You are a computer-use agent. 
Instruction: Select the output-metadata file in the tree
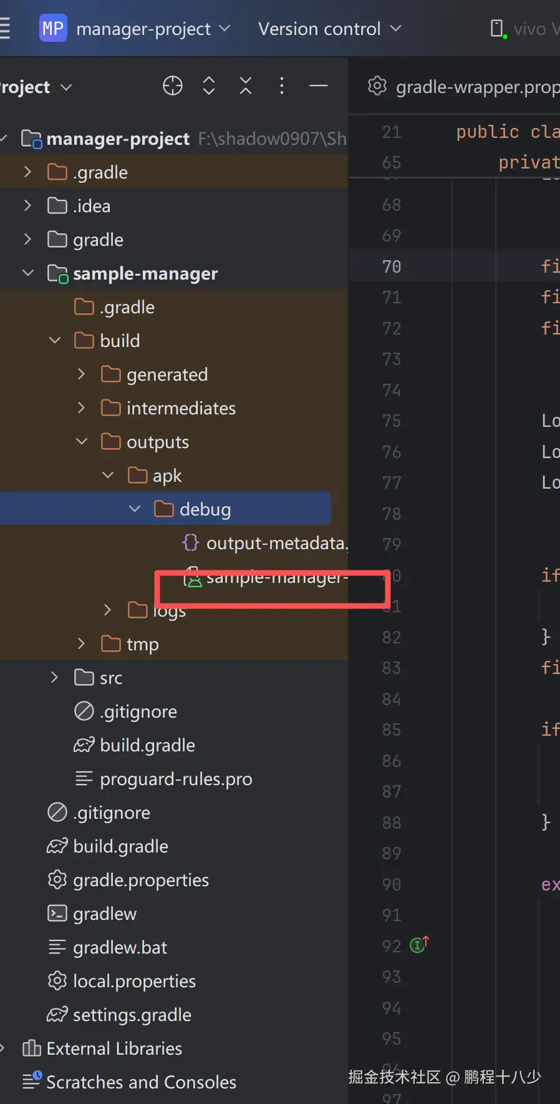point(274,544)
